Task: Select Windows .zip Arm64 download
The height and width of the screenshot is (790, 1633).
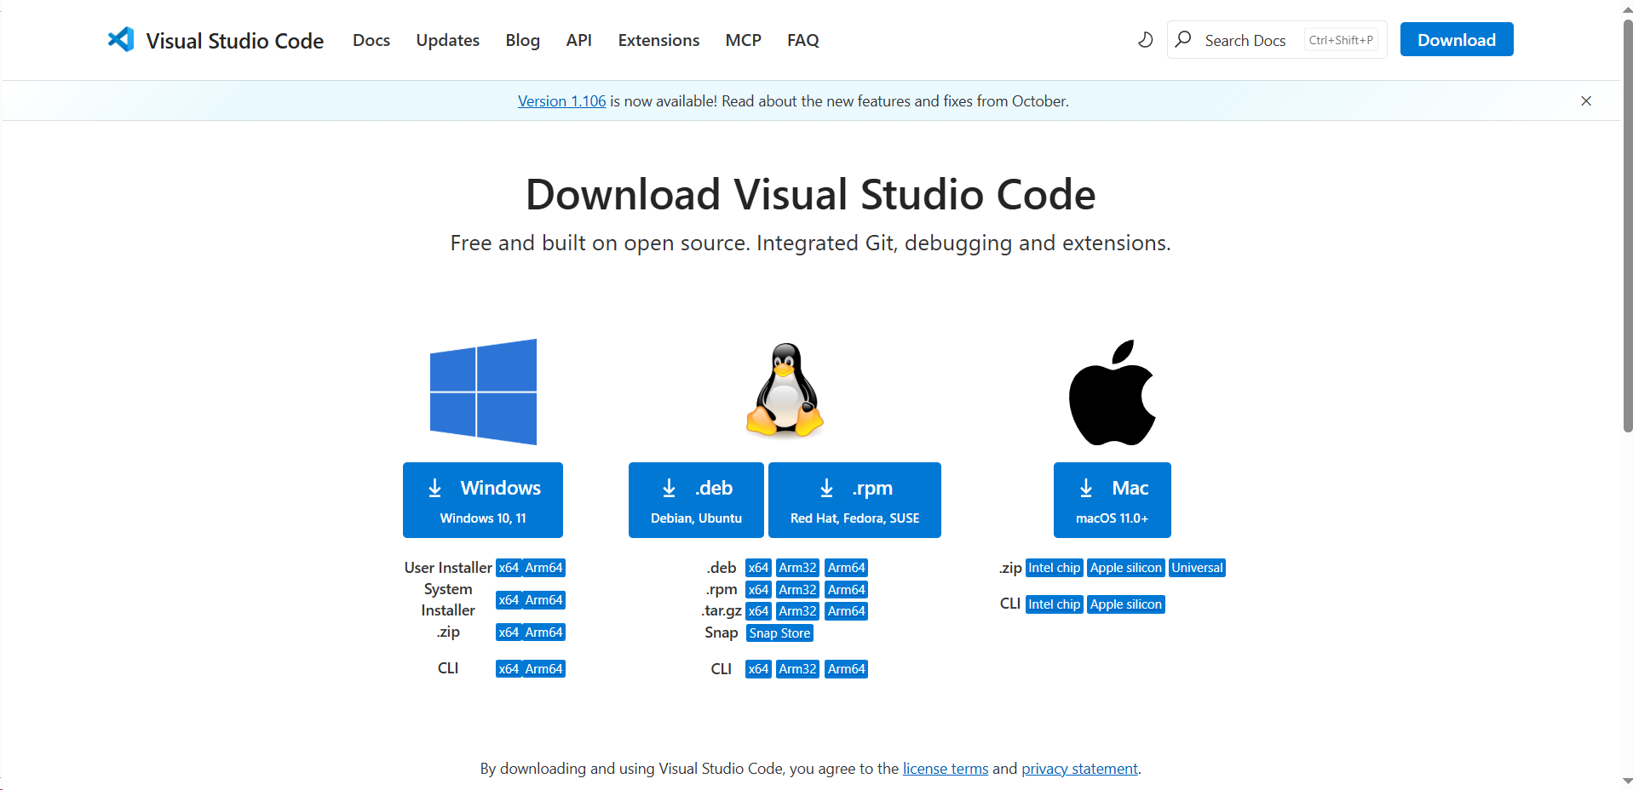Action: [544, 633]
